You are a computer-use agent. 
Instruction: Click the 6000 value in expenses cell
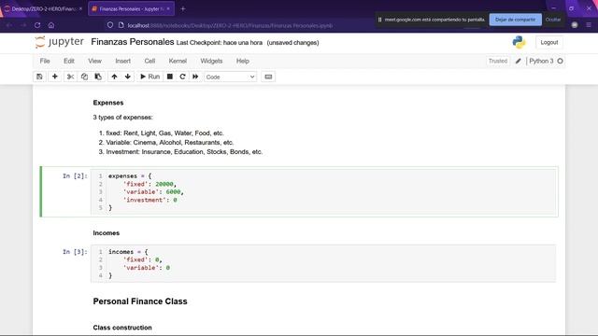(173, 191)
